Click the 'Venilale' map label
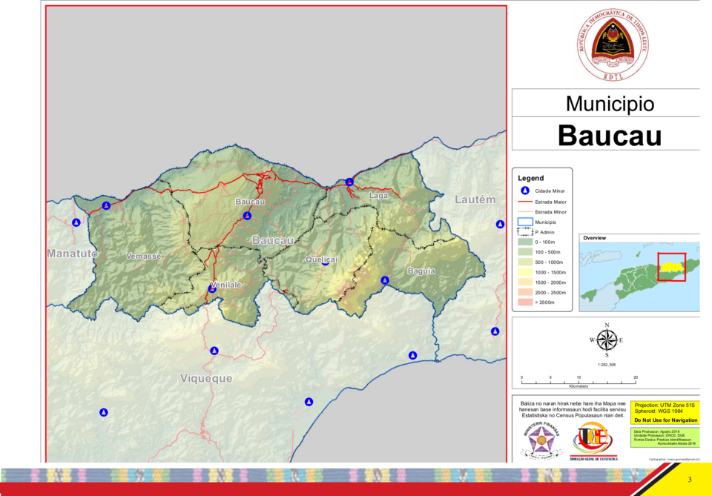Image resolution: width=712 pixels, height=496 pixels. point(225,285)
